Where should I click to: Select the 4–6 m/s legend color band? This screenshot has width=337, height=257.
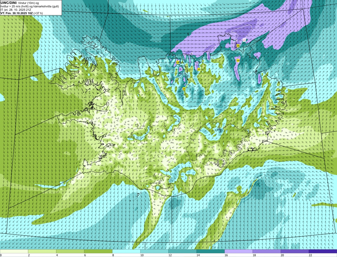tap(70, 251)
